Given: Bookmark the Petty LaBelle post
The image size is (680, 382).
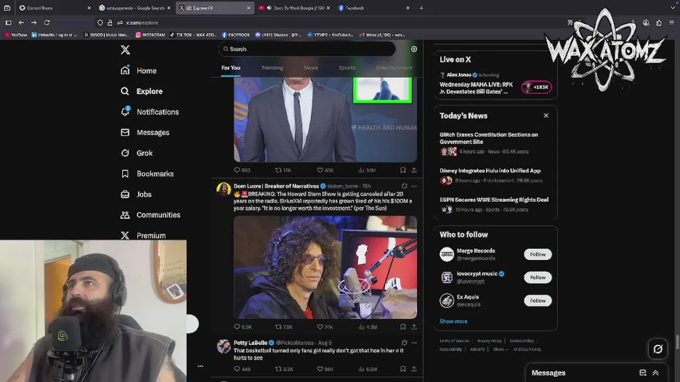Looking at the screenshot, I should 403,369.
